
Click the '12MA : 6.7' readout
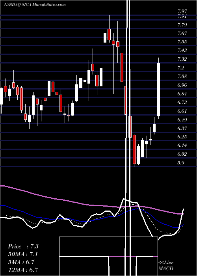23,270
